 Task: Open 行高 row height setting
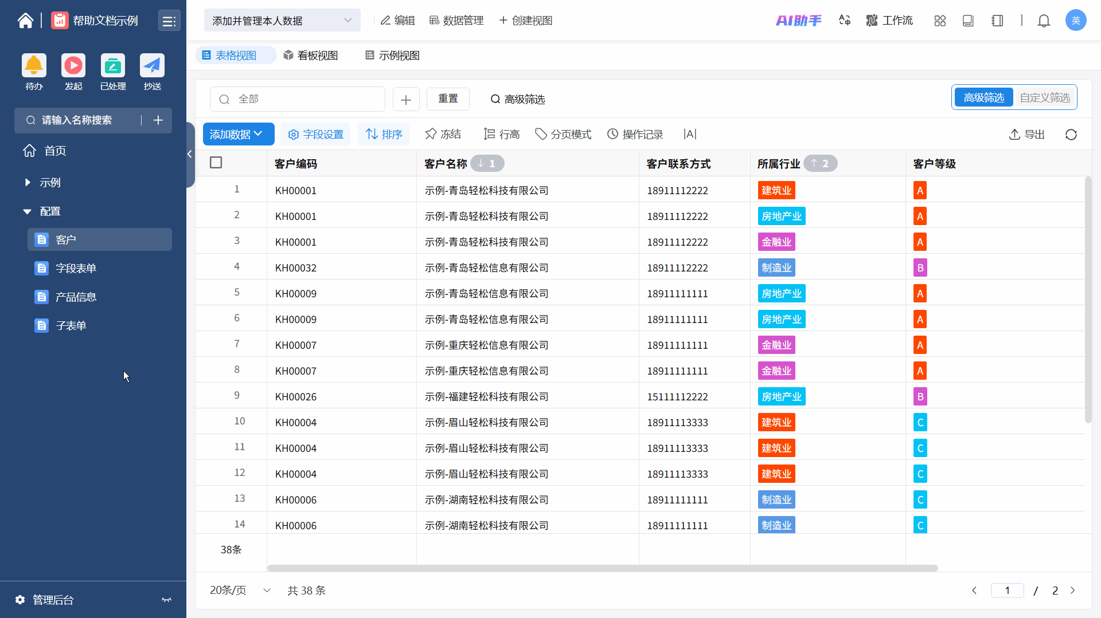click(501, 134)
